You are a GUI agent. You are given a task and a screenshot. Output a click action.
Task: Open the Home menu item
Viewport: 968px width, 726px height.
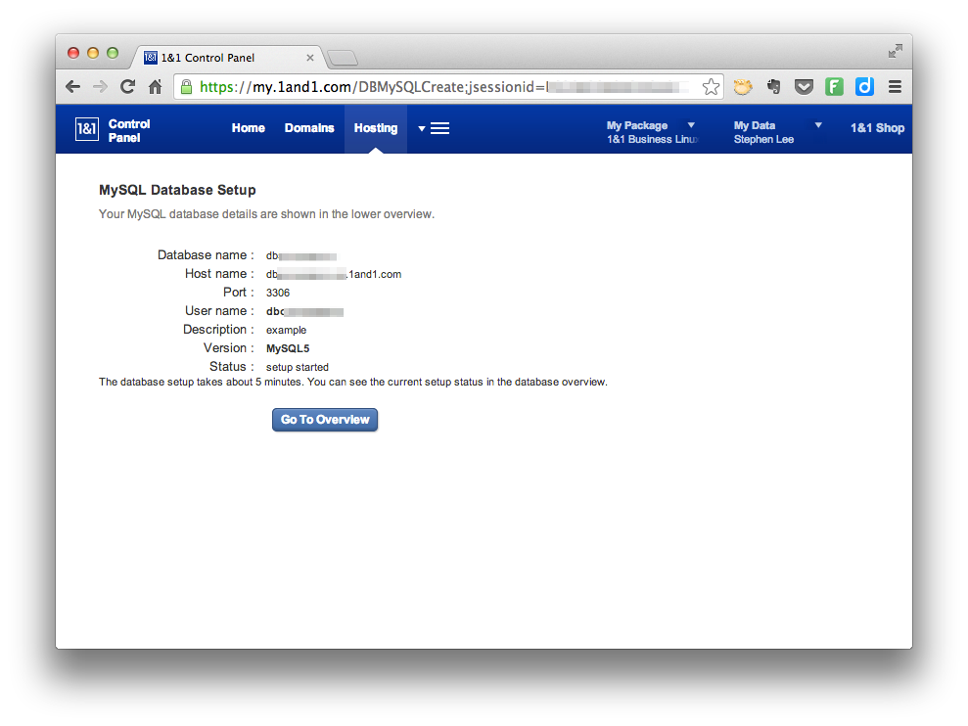click(249, 128)
